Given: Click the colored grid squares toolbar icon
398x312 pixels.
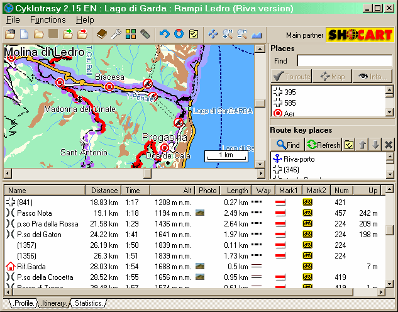Looking at the screenshot, I should [131, 34].
